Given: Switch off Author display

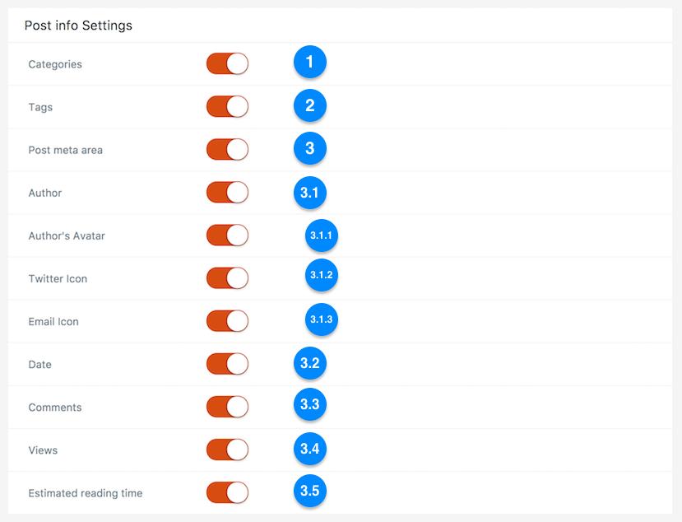Looking at the screenshot, I should [x=228, y=193].
